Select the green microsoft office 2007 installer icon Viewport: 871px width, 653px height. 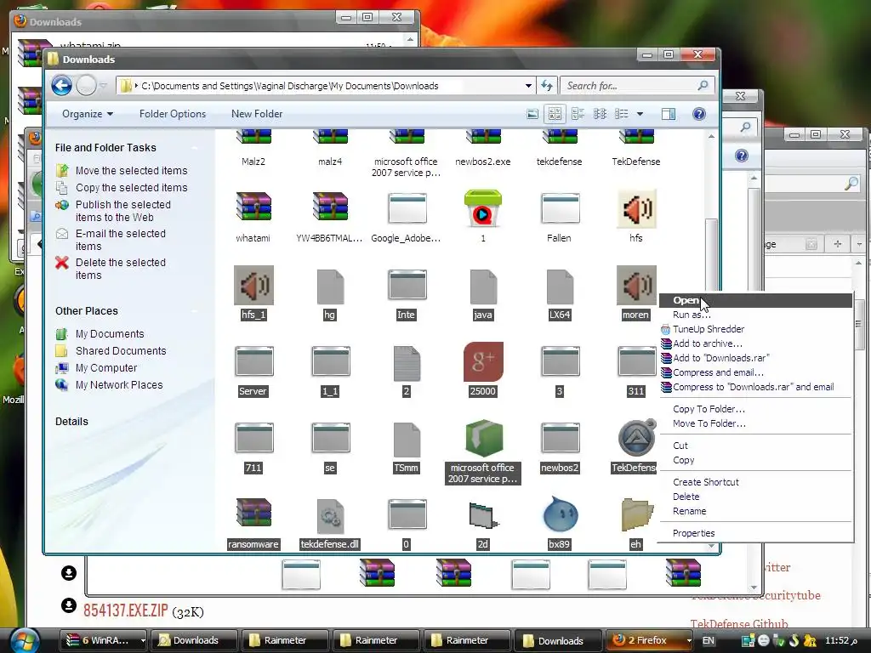click(483, 438)
